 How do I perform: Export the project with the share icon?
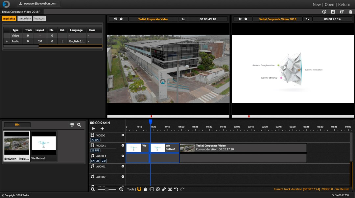[342, 12]
